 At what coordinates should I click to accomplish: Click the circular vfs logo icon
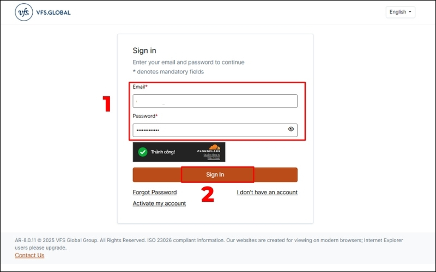pos(24,12)
